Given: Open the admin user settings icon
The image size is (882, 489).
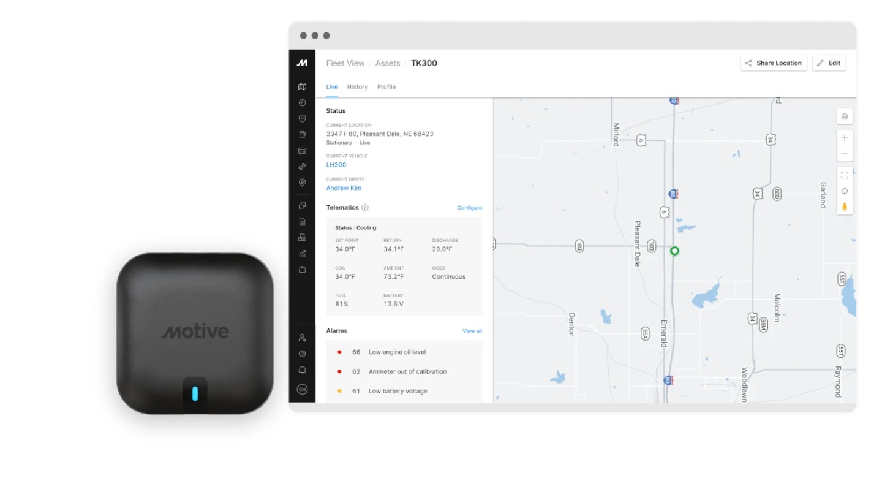Looking at the screenshot, I should click(302, 337).
